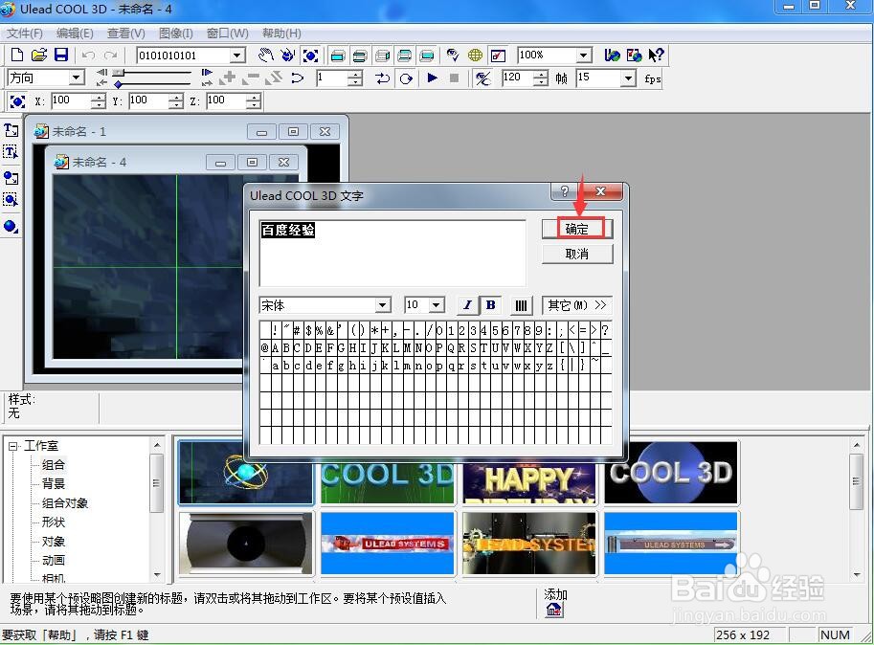Open the 图像(I) menu
Screen dimensions: 874x645
[x=175, y=33]
